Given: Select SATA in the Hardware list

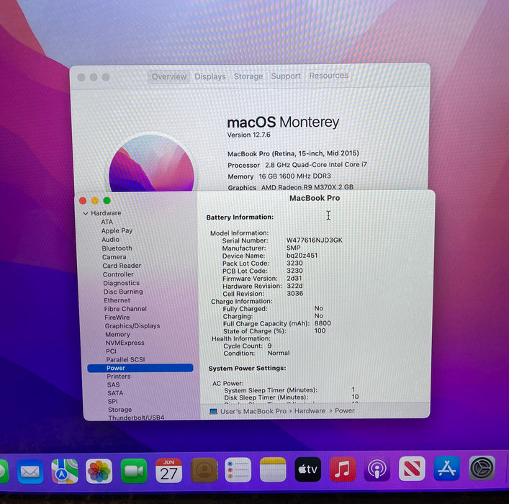Looking at the screenshot, I should pyautogui.click(x=115, y=393).
